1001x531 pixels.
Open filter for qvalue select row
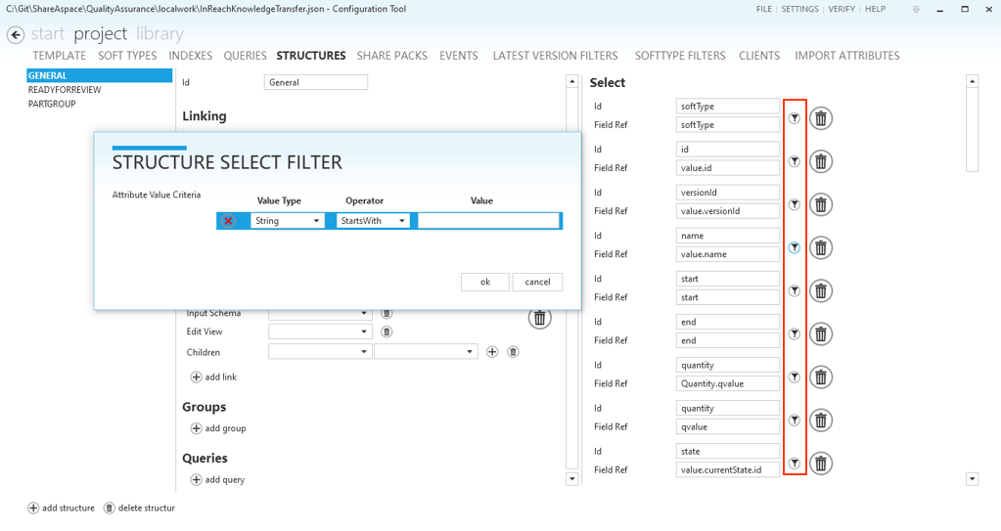[x=795, y=420]
